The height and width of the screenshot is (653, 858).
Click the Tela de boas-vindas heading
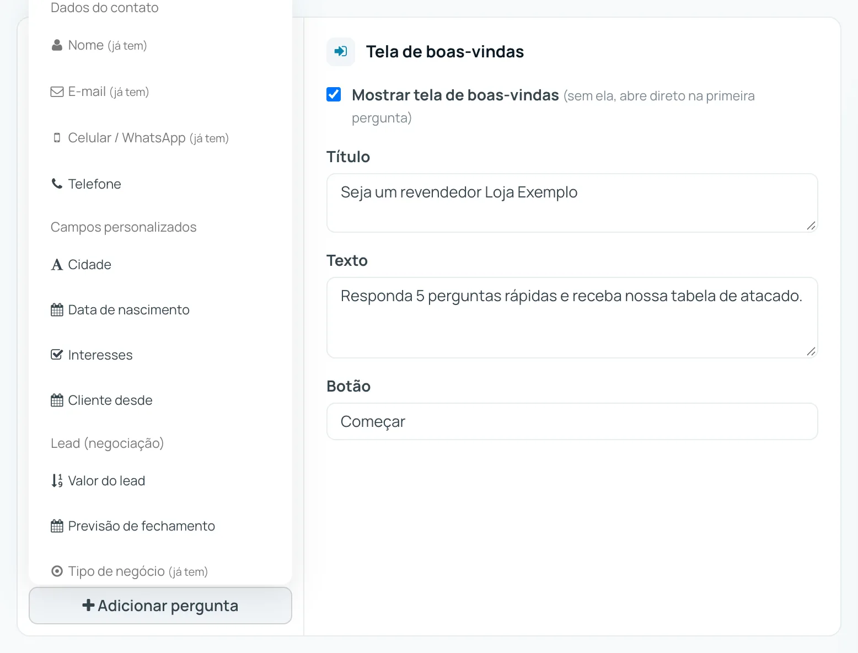click(445, 52)
